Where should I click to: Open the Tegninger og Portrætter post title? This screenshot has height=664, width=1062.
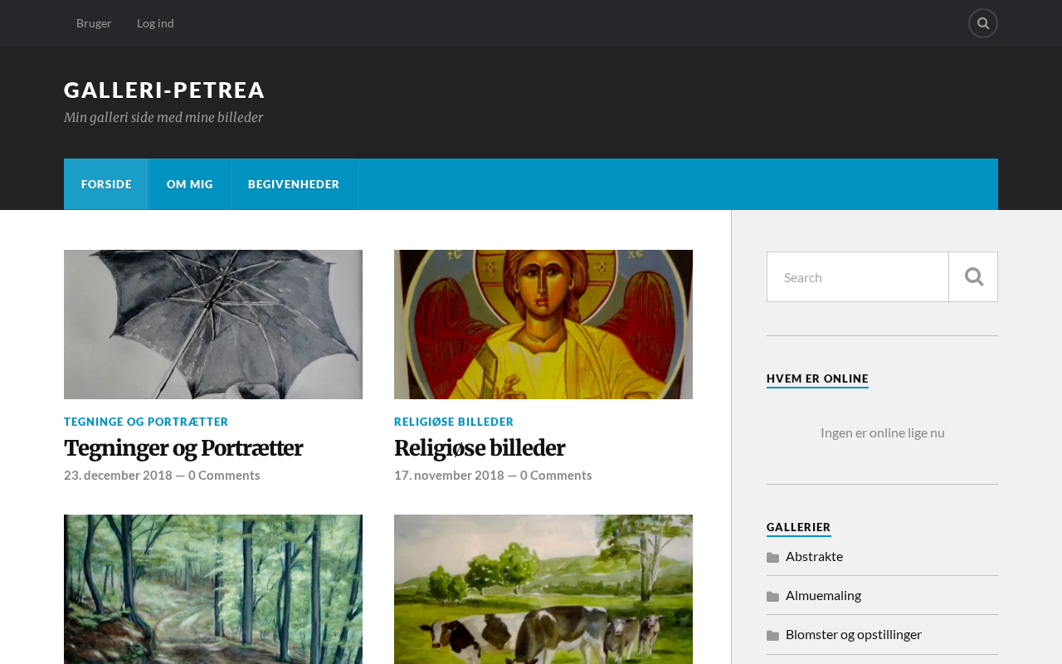pyautogui.click(x=183, y=448)
